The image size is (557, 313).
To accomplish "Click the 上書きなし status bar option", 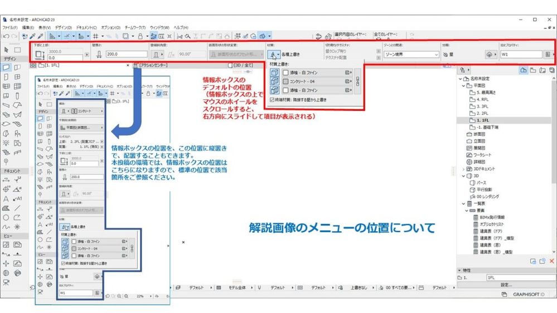I will [x=359, y=288].
